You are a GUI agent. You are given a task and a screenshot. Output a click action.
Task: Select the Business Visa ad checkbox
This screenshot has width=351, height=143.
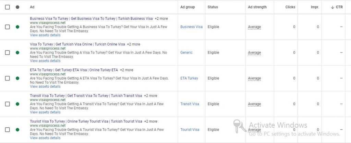pyautogui.click(x=8, y=27)
